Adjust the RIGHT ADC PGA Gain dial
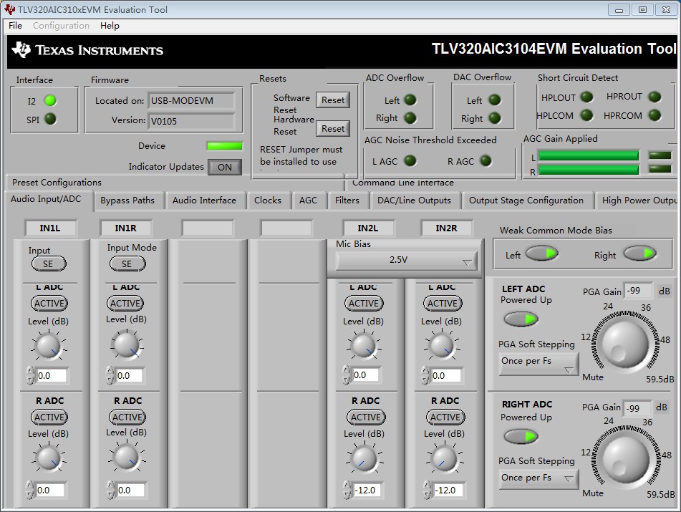The height and width of the screenshot is (512, 681). point(625,458)
